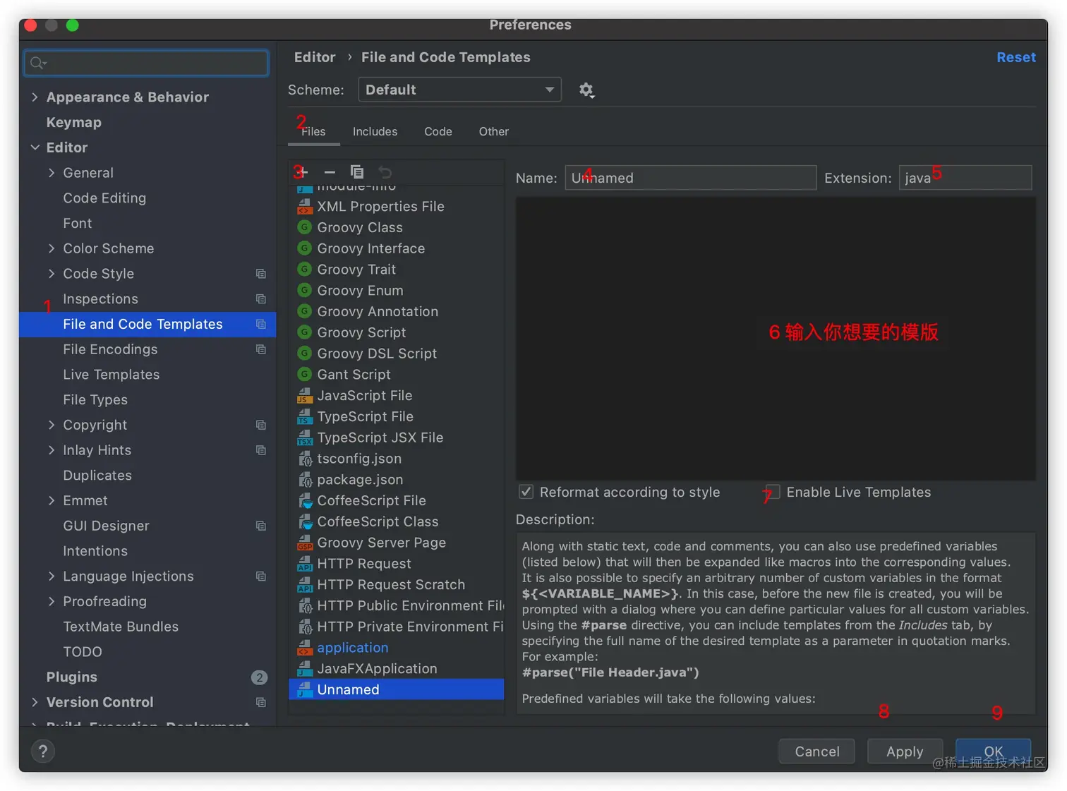Click the Groovy DSL Script icon

coord(305,353)
